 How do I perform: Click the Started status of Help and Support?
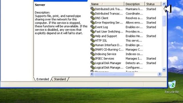(x=151, y=36)
